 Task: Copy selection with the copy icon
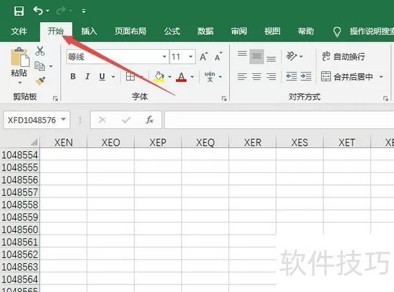point(39,66)
